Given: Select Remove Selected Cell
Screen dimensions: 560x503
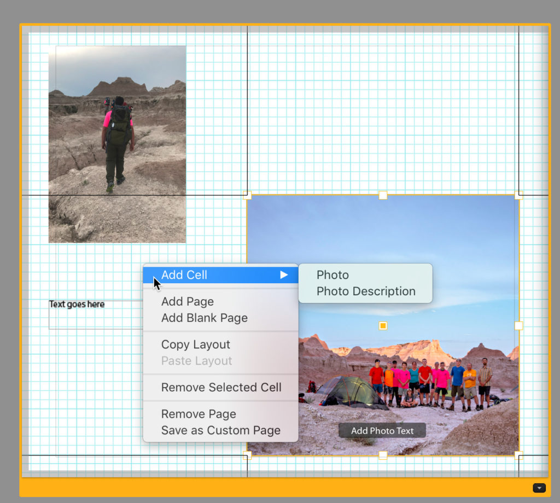Looking at the screenshot, I should coord(221,388).
